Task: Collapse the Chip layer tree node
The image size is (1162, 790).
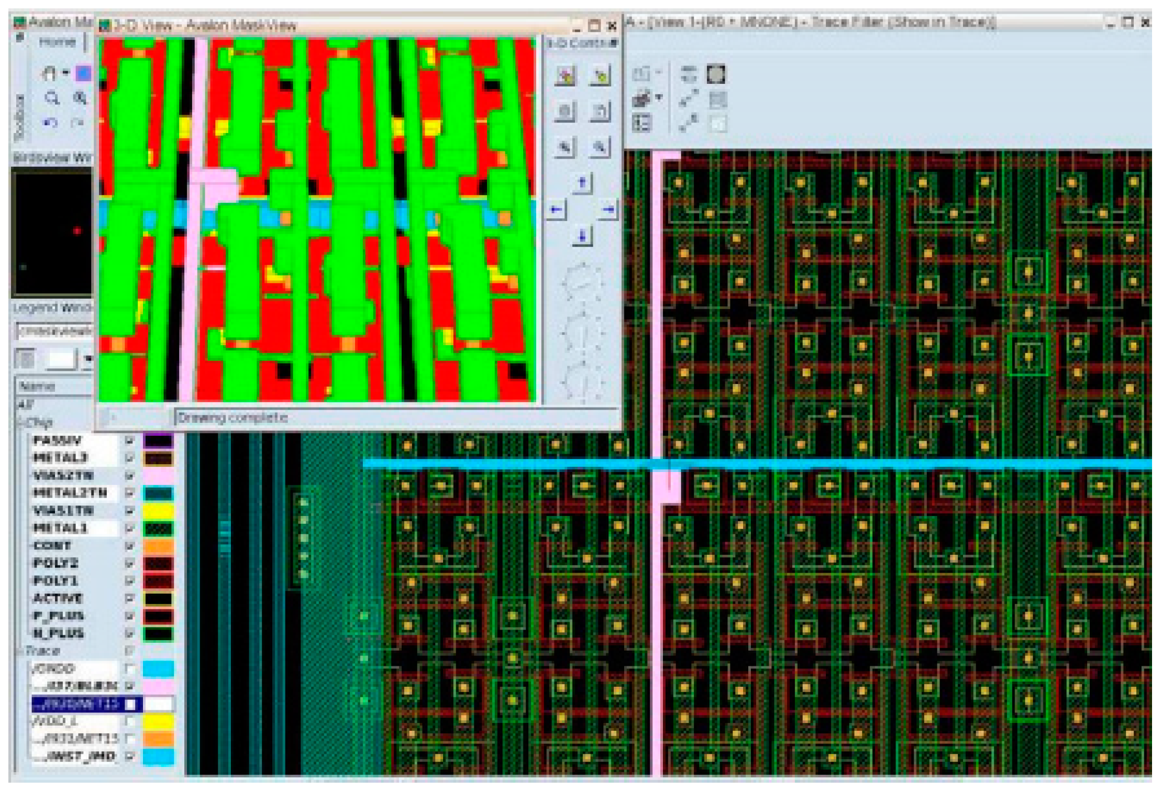Action: point(21,422)
